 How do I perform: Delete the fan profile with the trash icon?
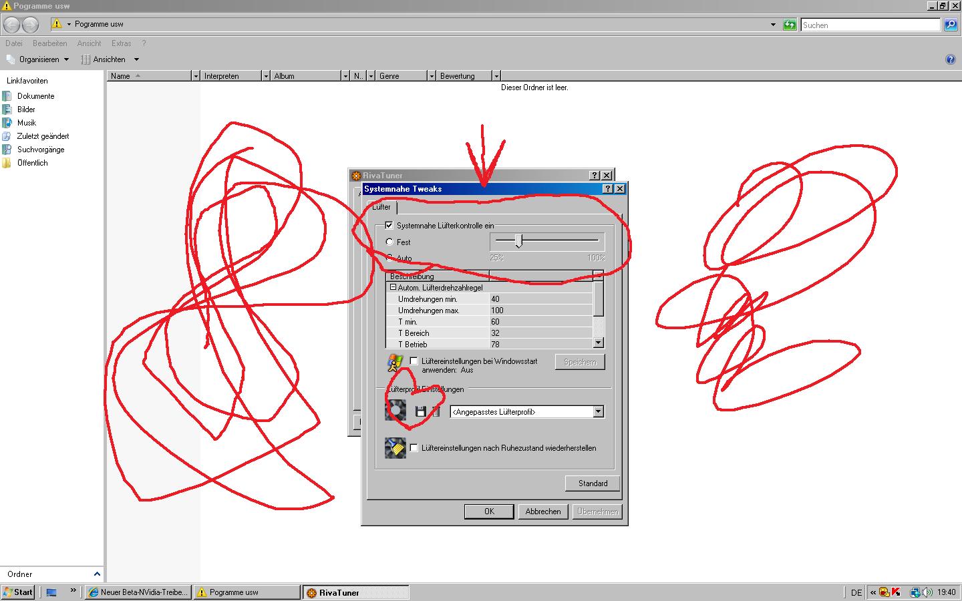click(x=436, y=411)
